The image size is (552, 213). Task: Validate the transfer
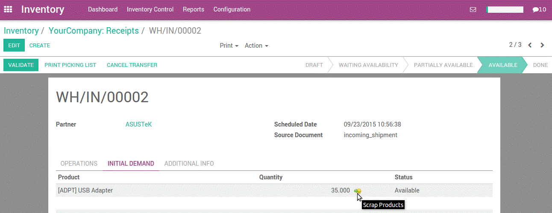tap(21, 65)
